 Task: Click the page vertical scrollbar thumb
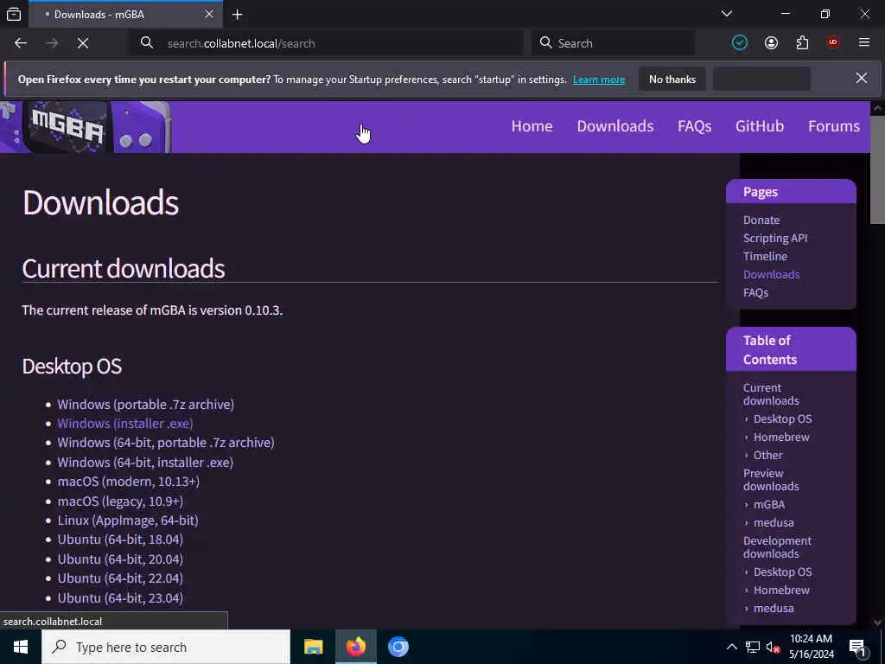pyautogui.click(x=877, y=169)
